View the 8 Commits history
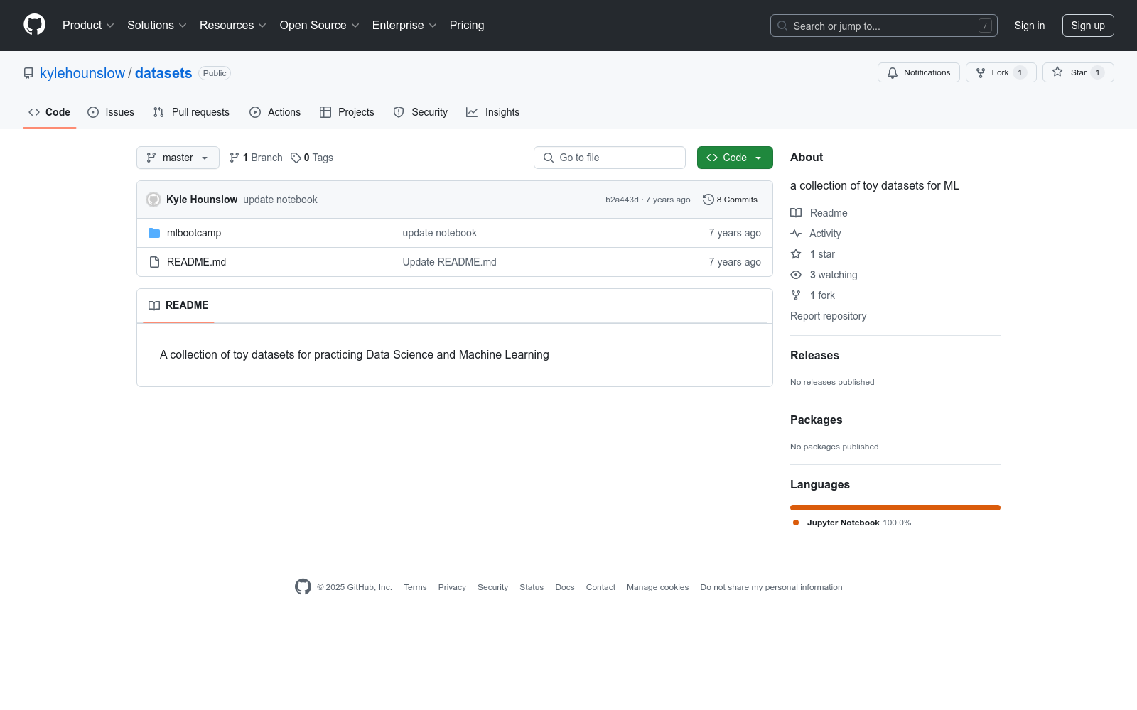The width and height of the screenshot is (1137, 710). pos(731,200)
